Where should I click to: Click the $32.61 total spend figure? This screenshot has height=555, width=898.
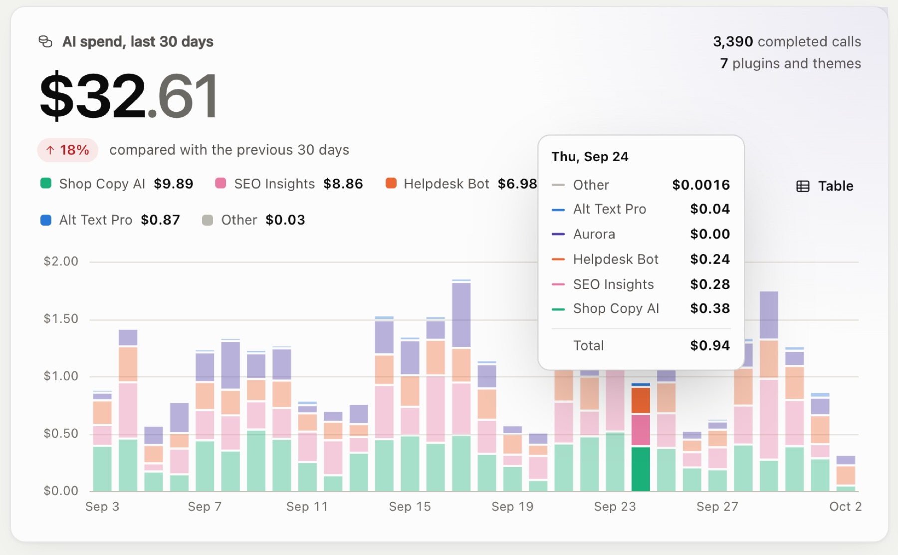click(x=129, y=95)
